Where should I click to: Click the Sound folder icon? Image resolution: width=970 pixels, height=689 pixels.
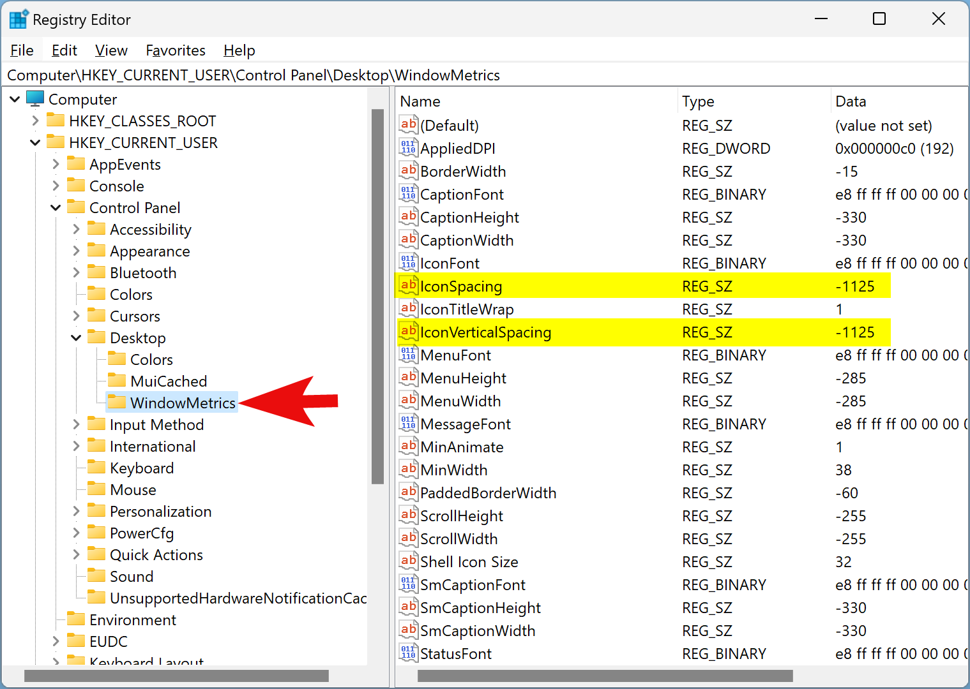[x=96, y=575]
